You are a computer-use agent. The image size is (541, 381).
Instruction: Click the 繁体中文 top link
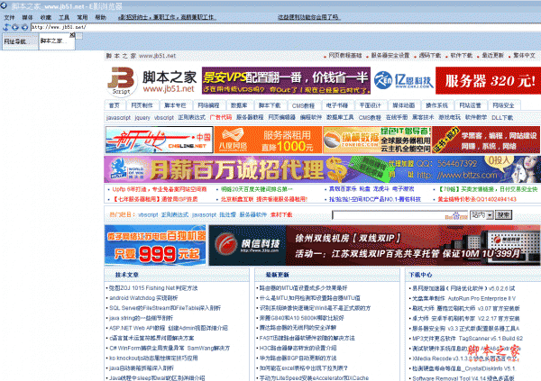tap(524, 56)
